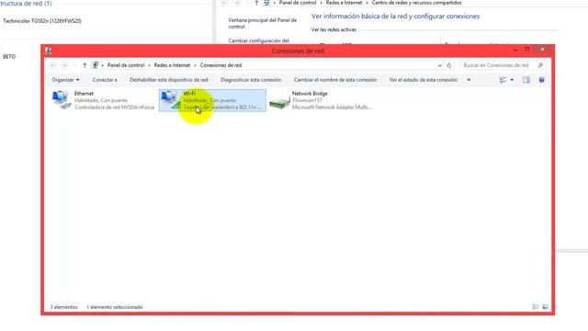588x331 pixels.
Task: Click Deshabilitar este dispositivo de red
Action: [169, 80]
